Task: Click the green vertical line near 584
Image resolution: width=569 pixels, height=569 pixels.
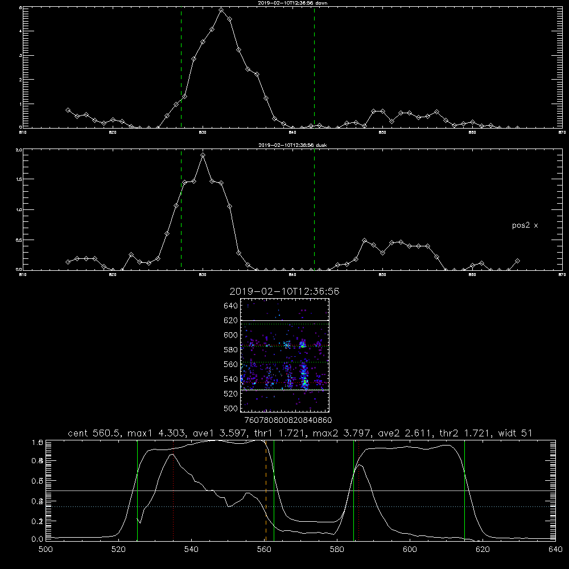Action: pyautogui.click(x=353, y=490)
